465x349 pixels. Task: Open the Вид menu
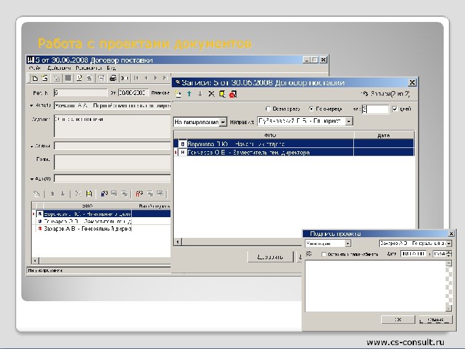[x=111, y=69]
